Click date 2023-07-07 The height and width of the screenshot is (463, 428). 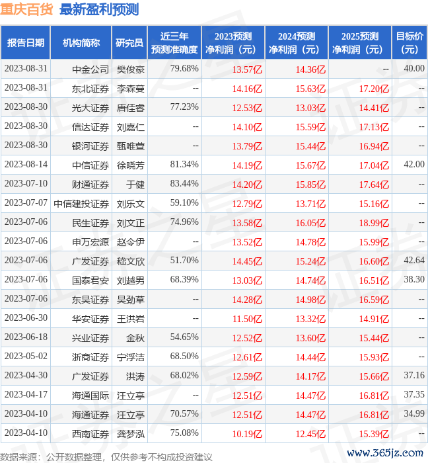[26, 203]
